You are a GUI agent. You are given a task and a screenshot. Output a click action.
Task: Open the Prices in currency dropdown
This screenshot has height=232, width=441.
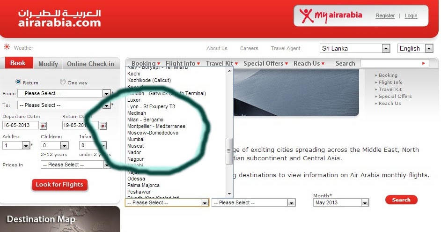76,165
